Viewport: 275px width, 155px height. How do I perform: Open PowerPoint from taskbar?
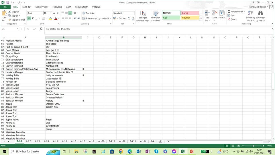pyautogui.click(x=192, y=151)
